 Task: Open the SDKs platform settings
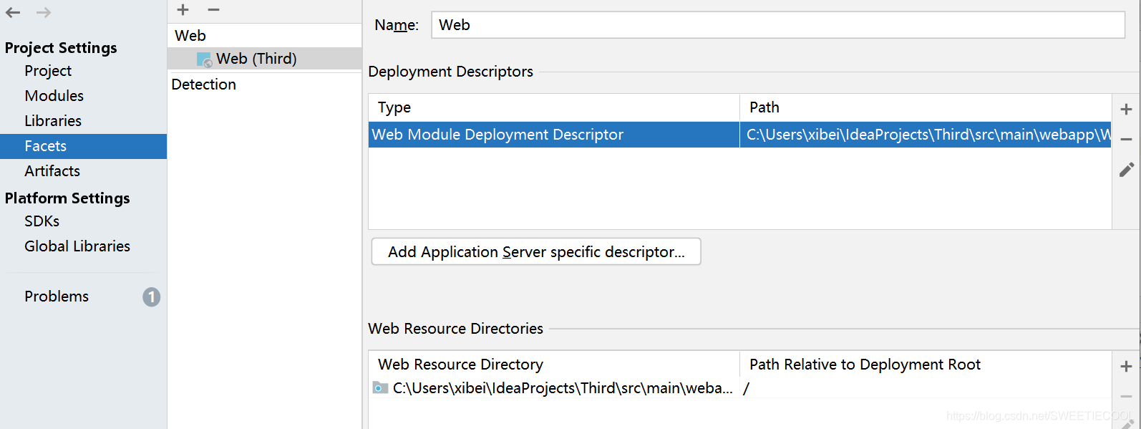click(x=42, y=221)
